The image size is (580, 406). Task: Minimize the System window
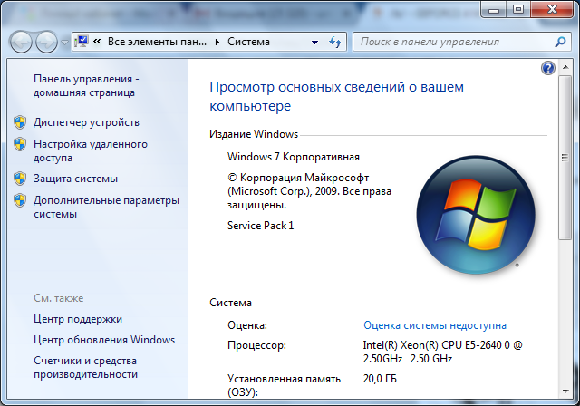click(x=493, y=10)
